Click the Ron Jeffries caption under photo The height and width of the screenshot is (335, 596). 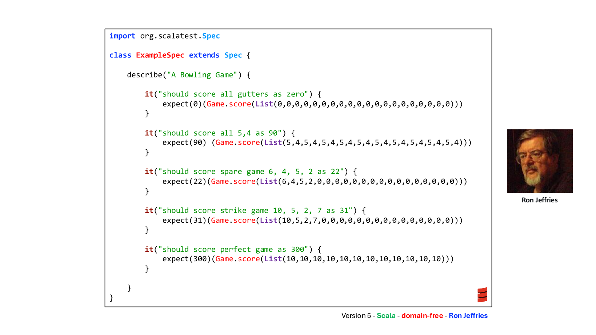(x=540, y=200)
